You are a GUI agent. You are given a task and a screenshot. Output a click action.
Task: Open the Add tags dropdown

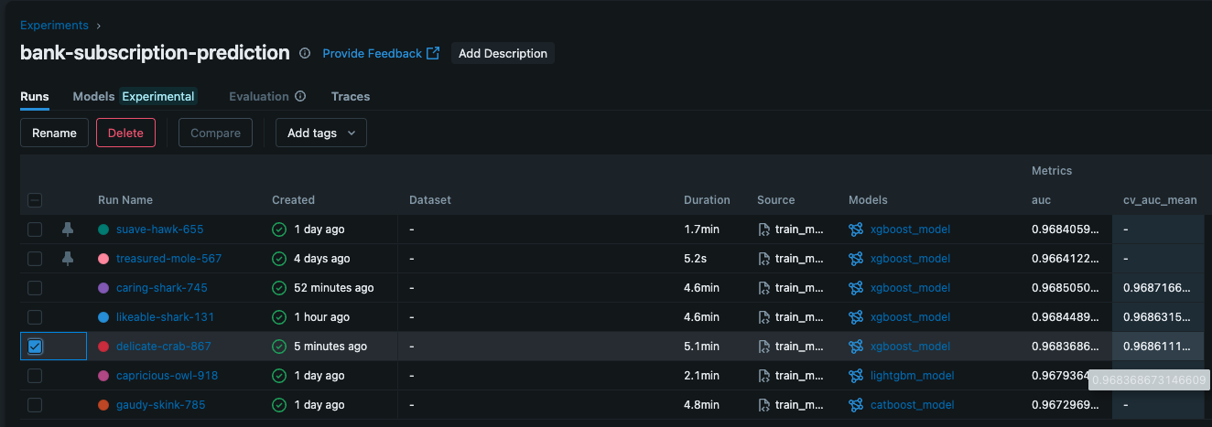(x=320, y=133)
